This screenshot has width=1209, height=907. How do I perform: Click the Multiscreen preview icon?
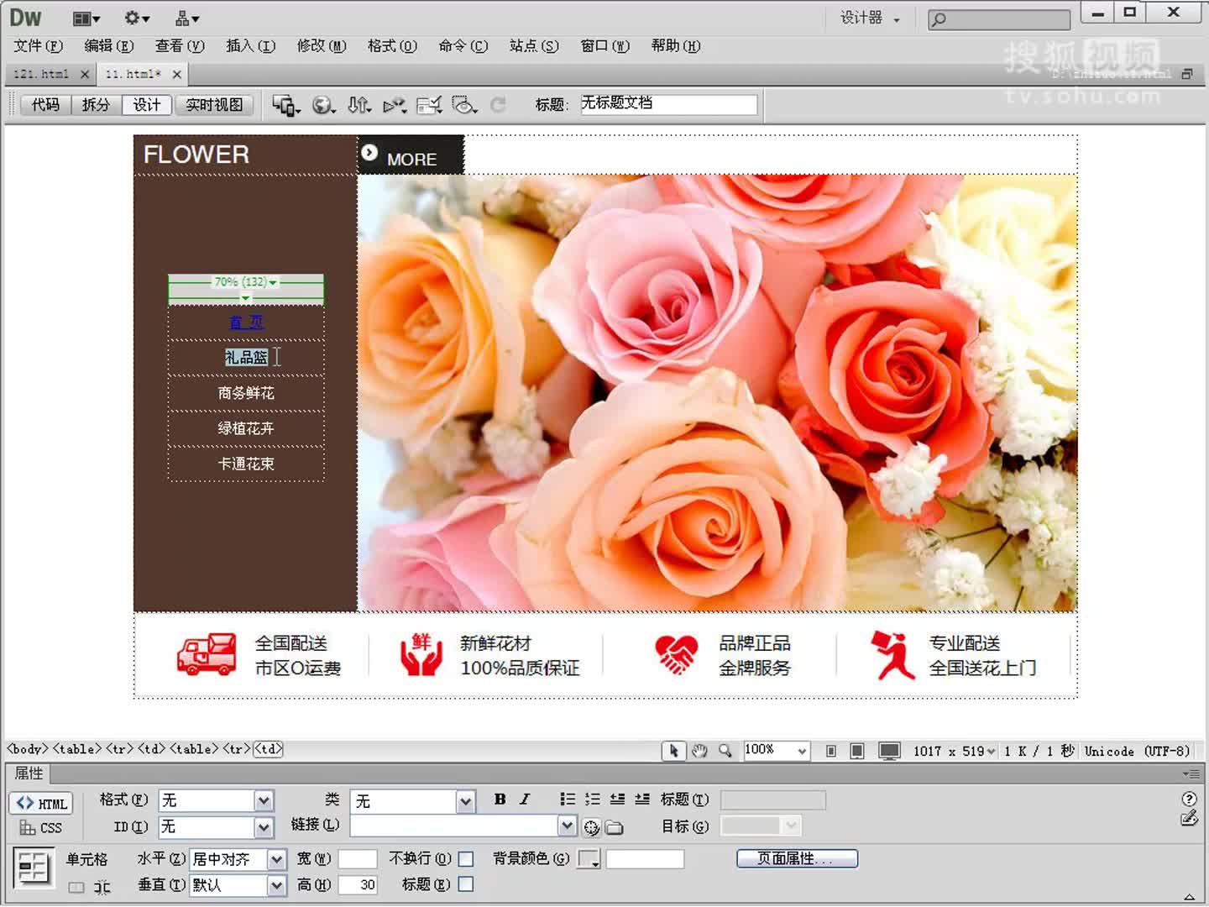click(x=285, y=105)
